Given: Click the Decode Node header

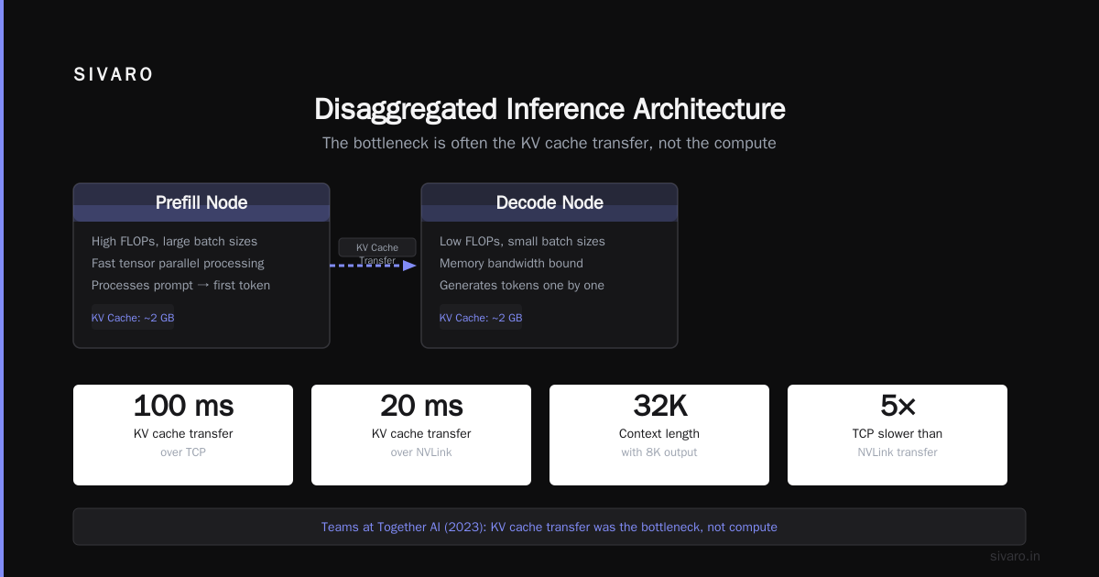Looking at the screenshot, I should click(x=549, y=202).
